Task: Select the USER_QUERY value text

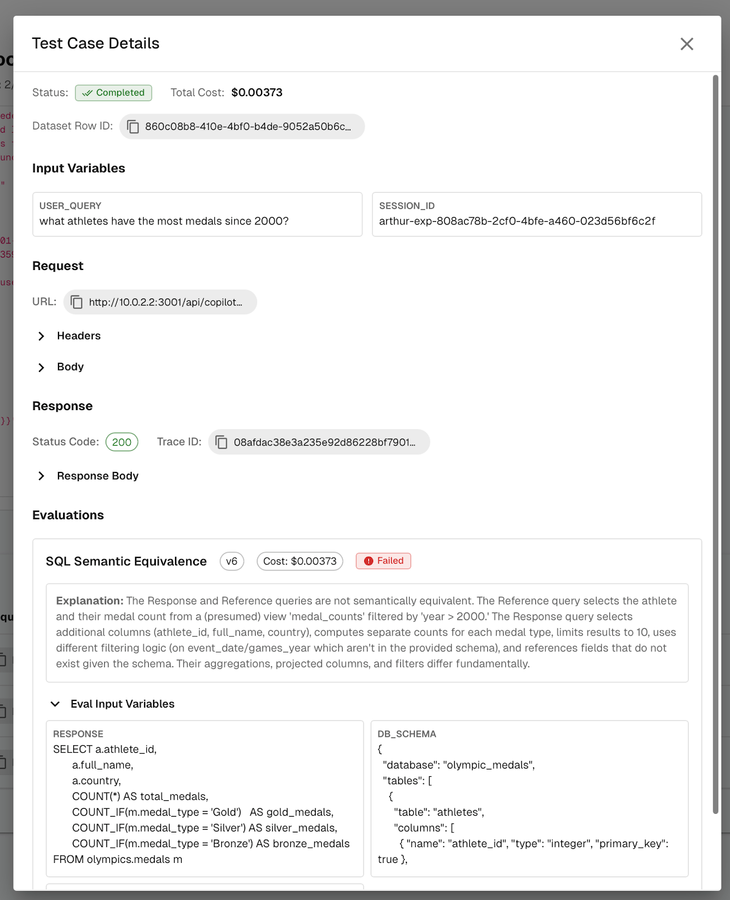Action: (x=164, y=221)
